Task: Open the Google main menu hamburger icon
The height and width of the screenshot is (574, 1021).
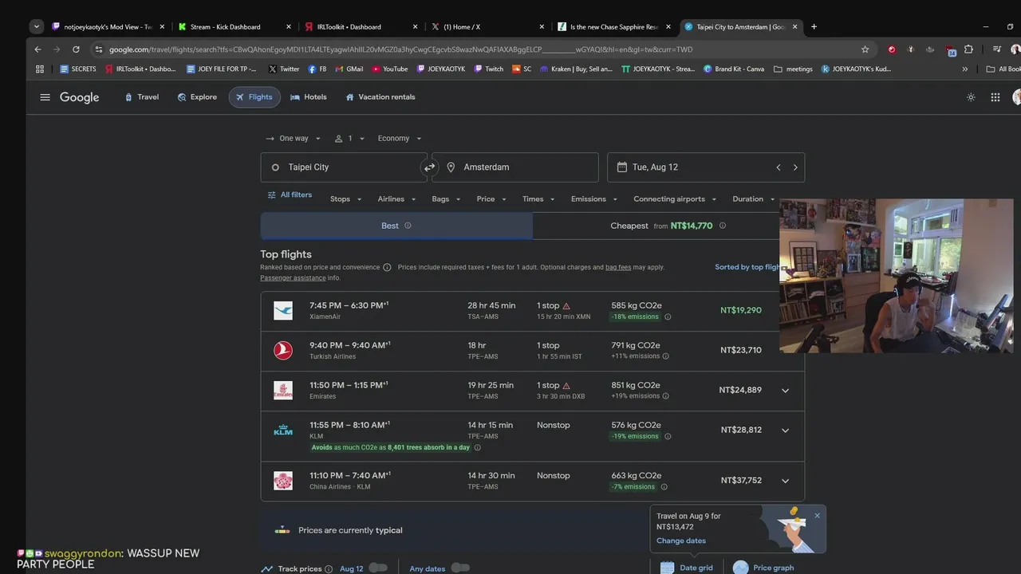Action: pos(45,97)
